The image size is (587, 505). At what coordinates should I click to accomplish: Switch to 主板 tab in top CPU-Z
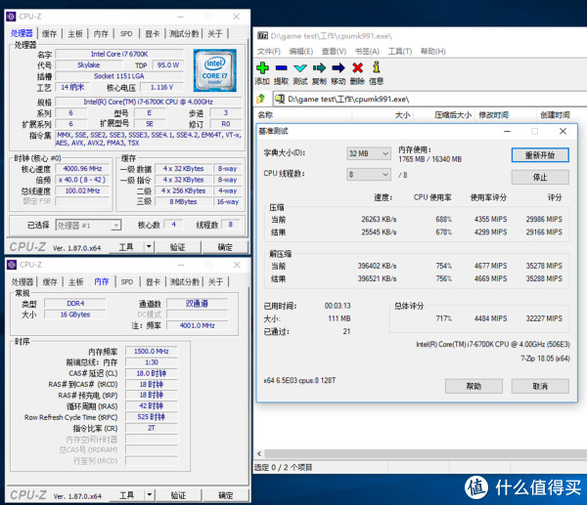(75, 34)
